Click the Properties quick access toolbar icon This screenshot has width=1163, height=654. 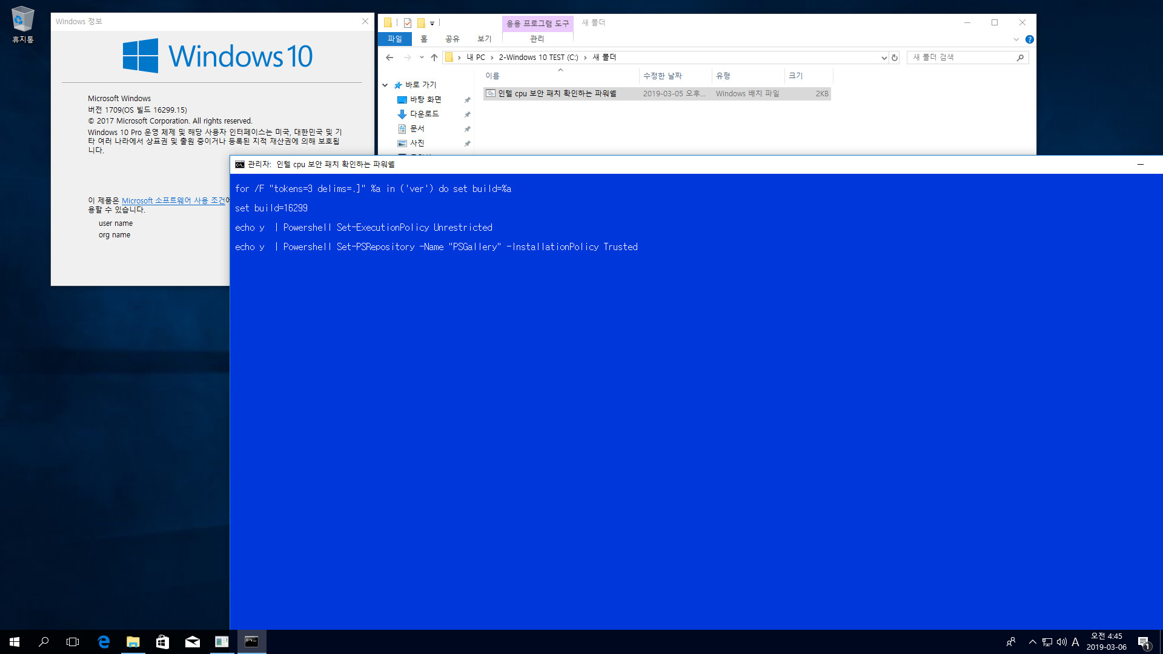(x=408, y=23)
